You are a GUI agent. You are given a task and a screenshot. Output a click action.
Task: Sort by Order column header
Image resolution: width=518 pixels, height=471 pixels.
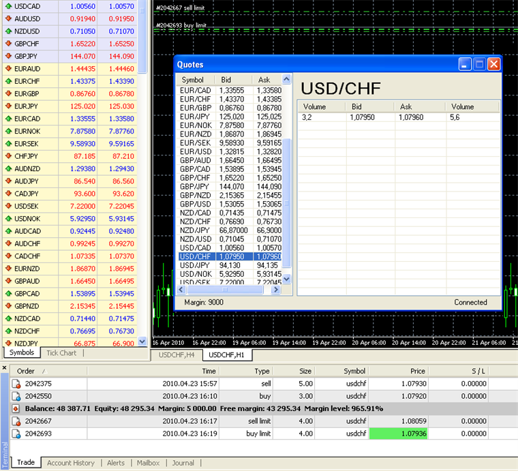[x=48, y=371]
